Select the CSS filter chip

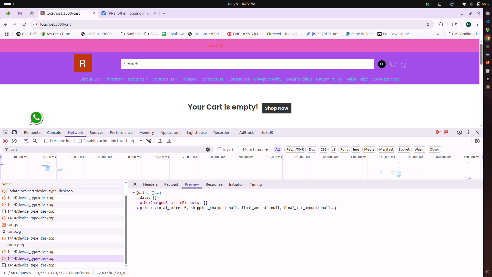[323, 150]
